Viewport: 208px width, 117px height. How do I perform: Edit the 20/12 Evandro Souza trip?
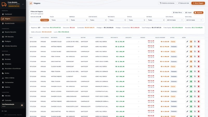point(187,42)
